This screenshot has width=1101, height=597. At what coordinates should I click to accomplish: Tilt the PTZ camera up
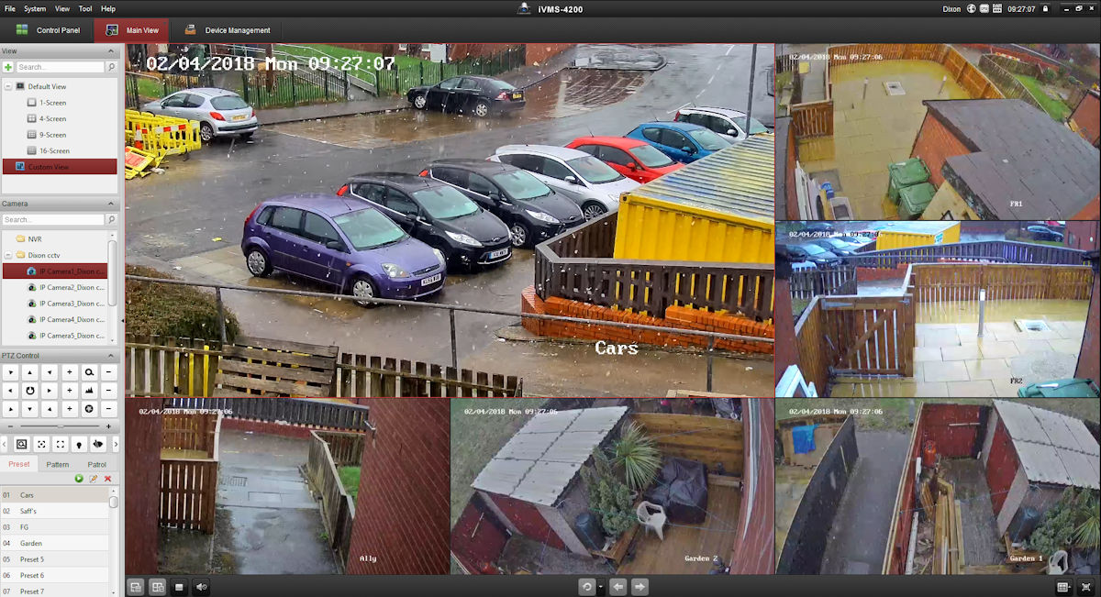(x=29, y=373)
